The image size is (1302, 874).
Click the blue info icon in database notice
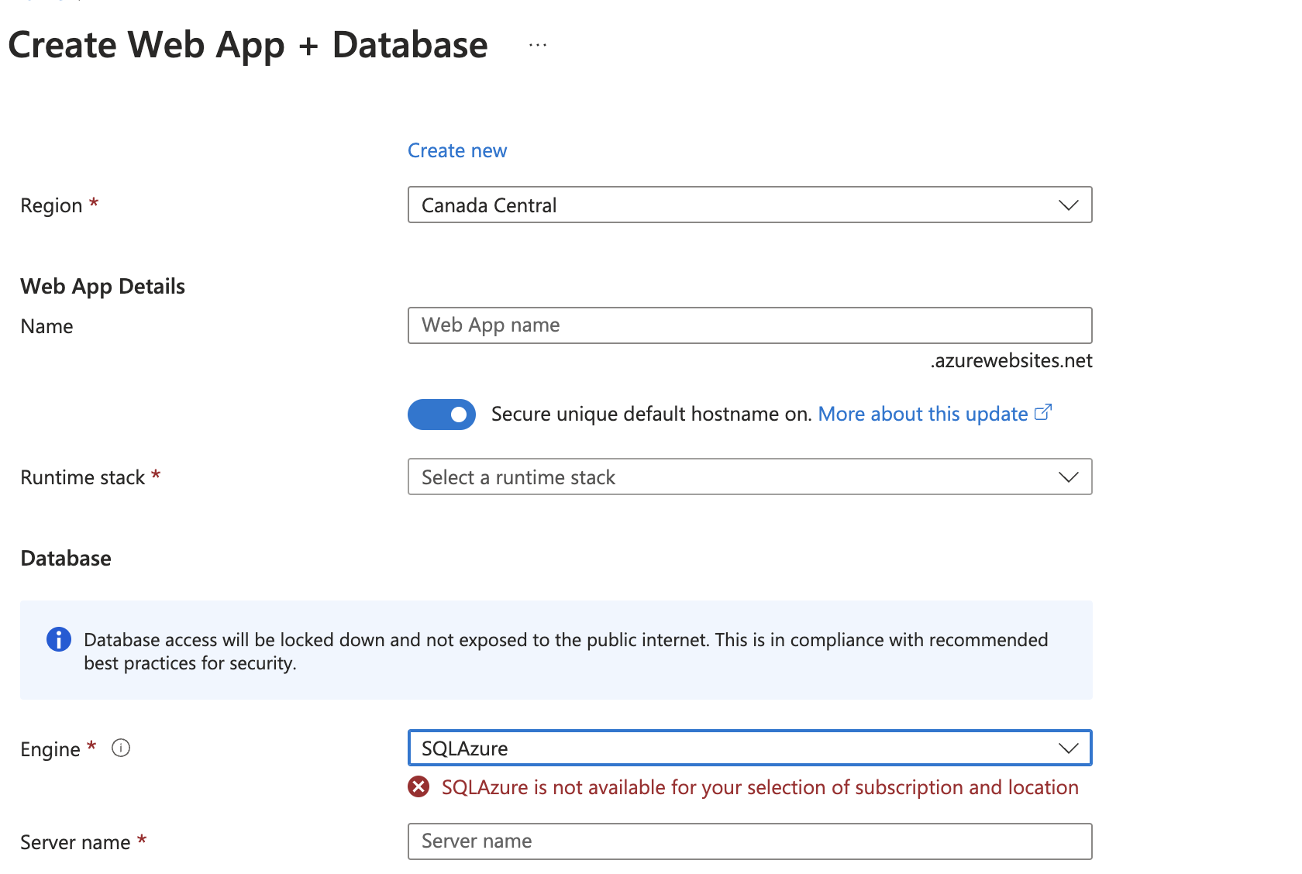click(x=59, y=639)
